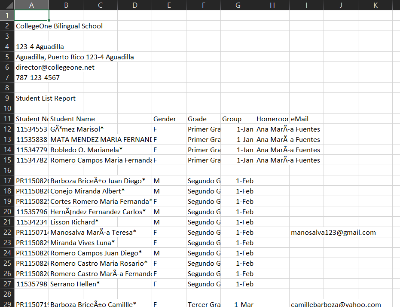Screen dimensions: 400x307
Task: Select row 28 header
Action: coord(7,294)
